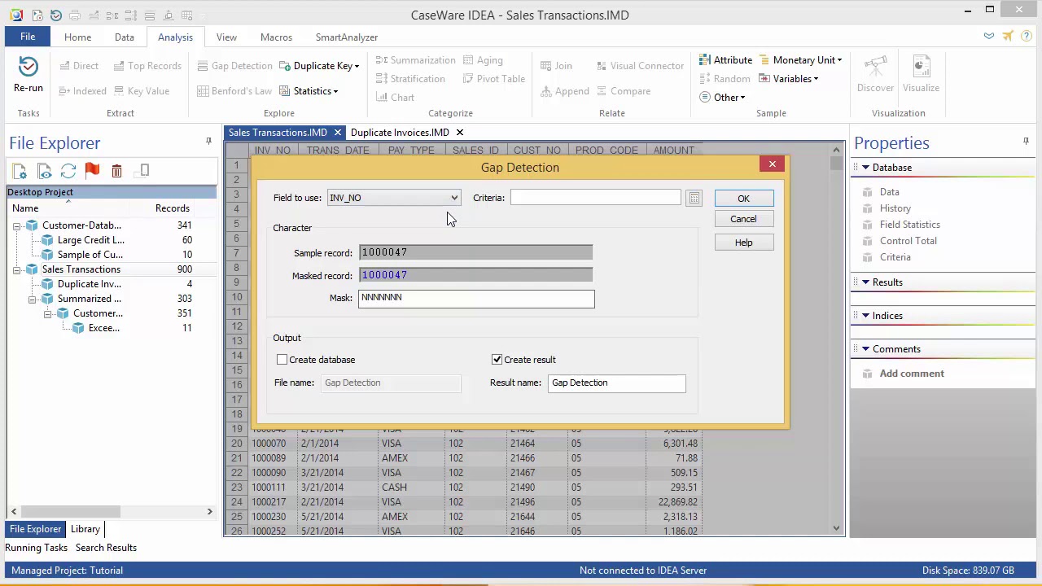Select Field Statistics in Properties
Screen dimensions: 1042x586
pos(909,225)
